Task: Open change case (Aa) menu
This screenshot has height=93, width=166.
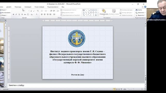Action: coord(32,14)
